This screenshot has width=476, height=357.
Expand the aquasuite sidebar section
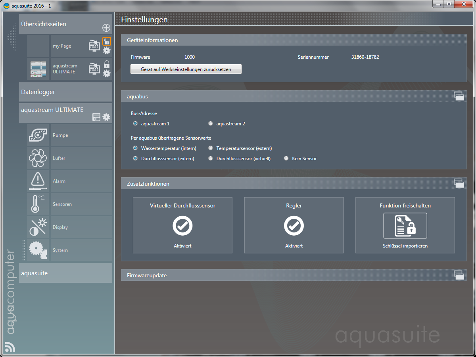coord(65,273)
